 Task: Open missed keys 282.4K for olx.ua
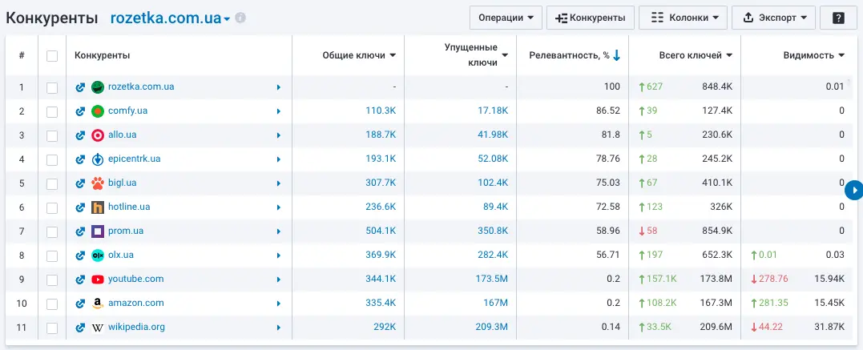493,255
